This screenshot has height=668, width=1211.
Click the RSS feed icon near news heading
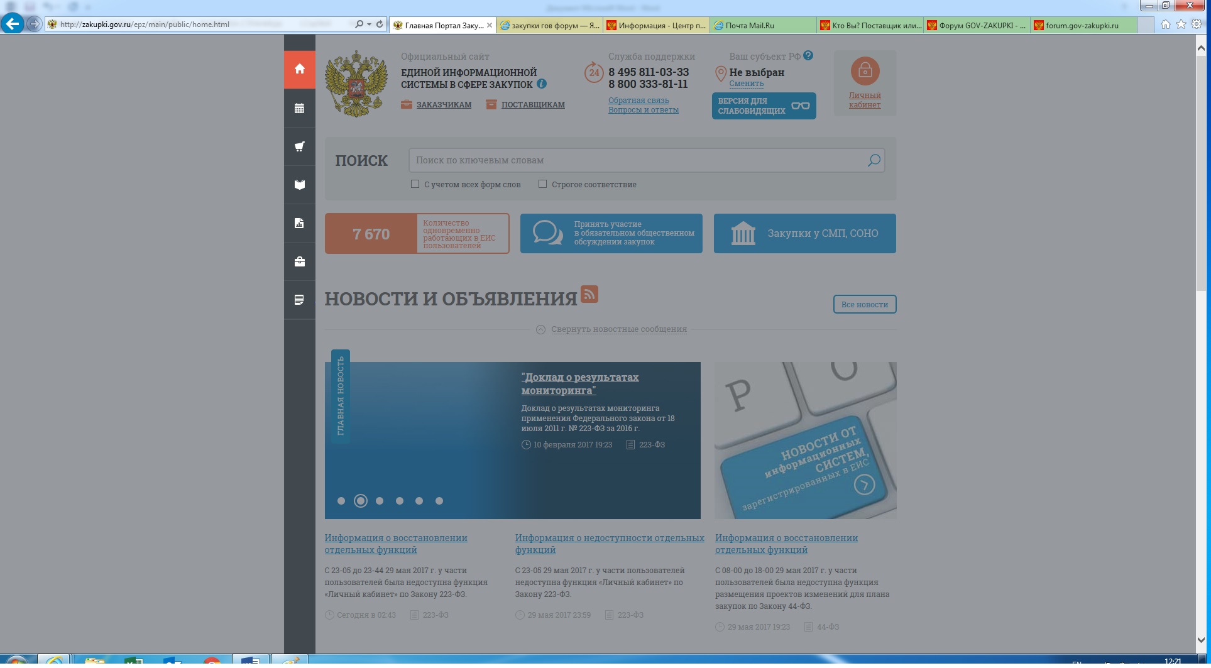[x=589, y=294]
